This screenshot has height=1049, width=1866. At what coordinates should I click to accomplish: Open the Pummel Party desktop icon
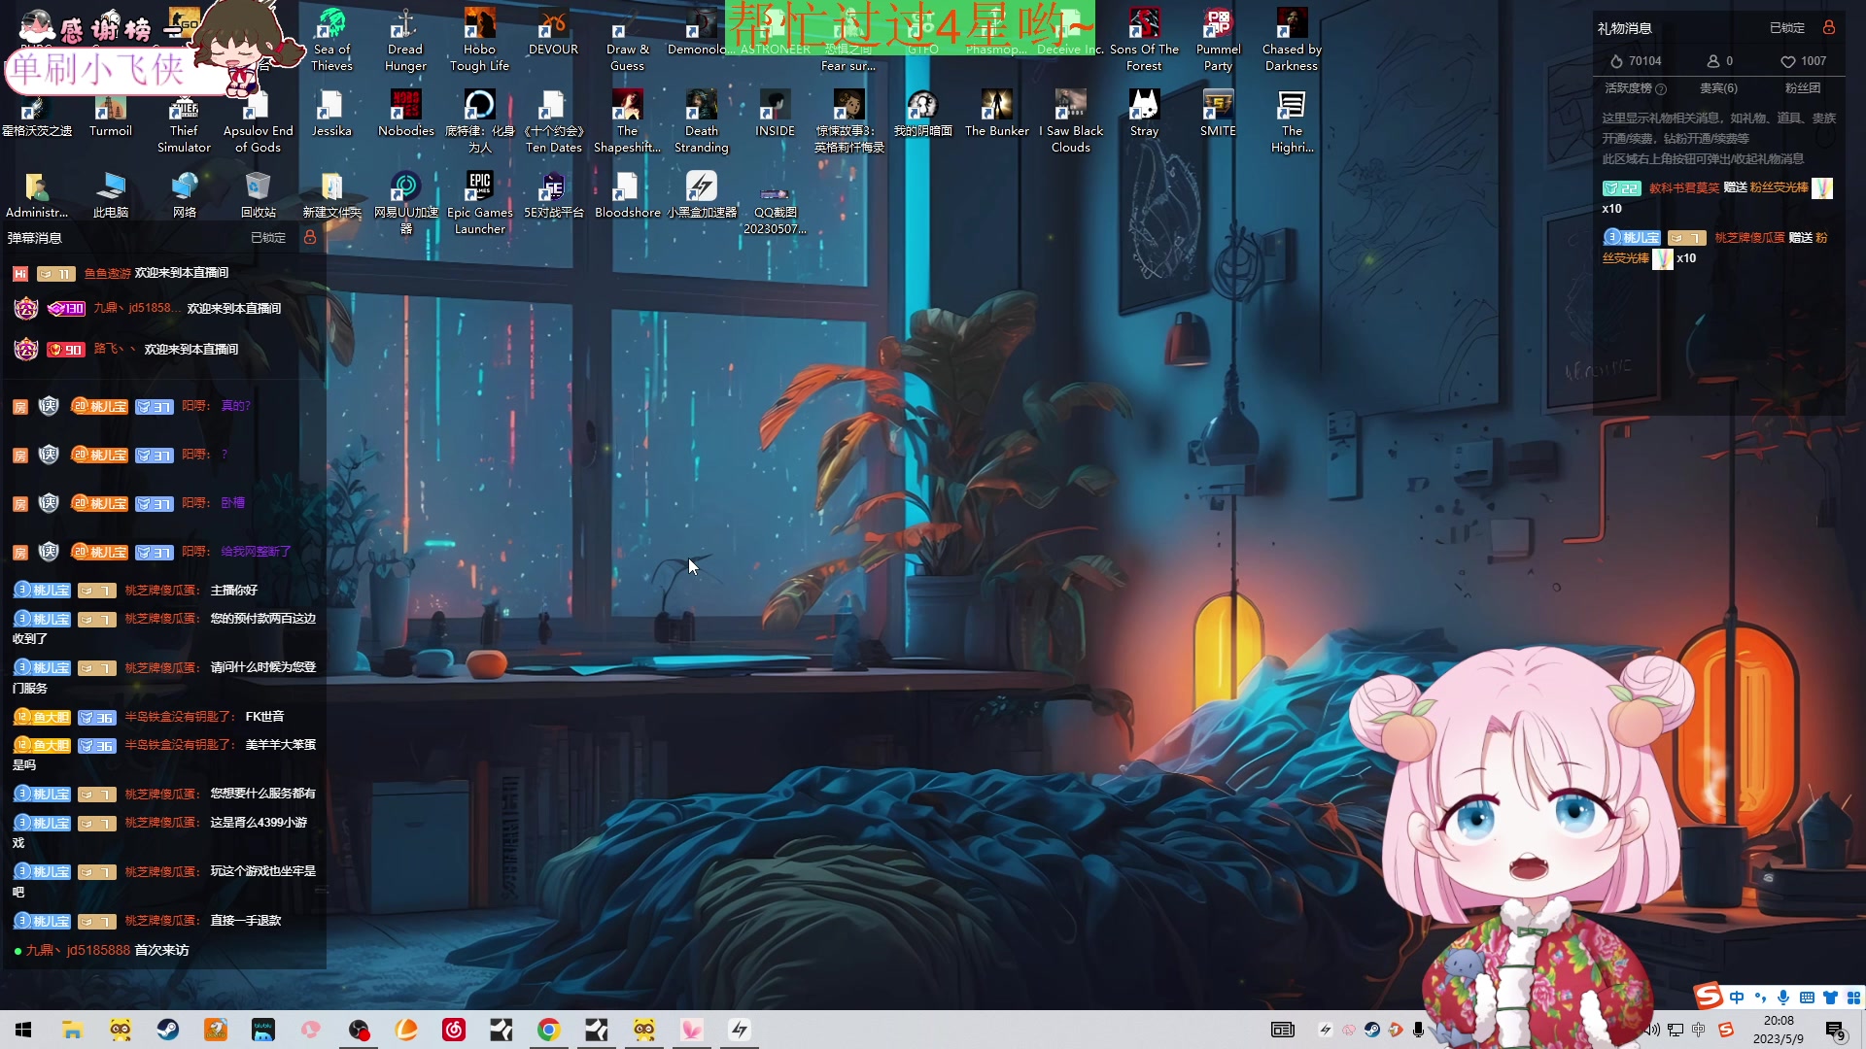1218,40
